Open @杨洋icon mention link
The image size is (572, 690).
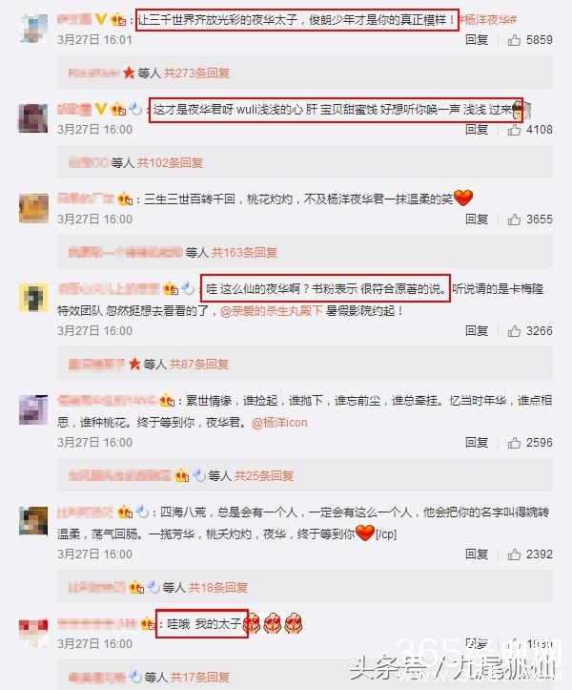[x=279, y=423]
